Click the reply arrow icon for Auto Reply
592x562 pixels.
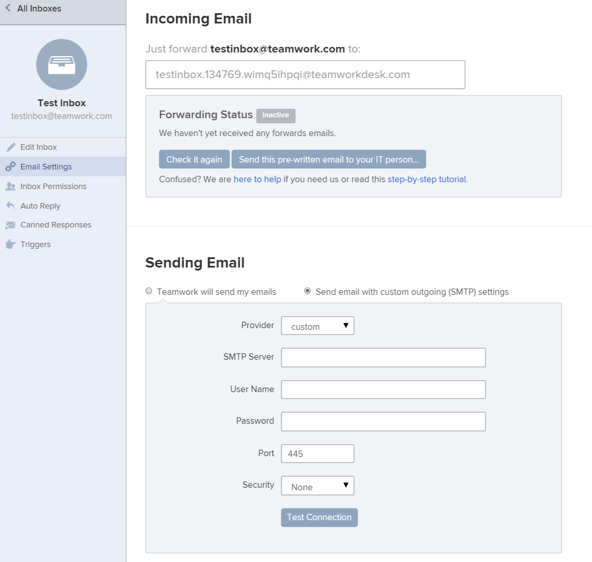[11, 206]
